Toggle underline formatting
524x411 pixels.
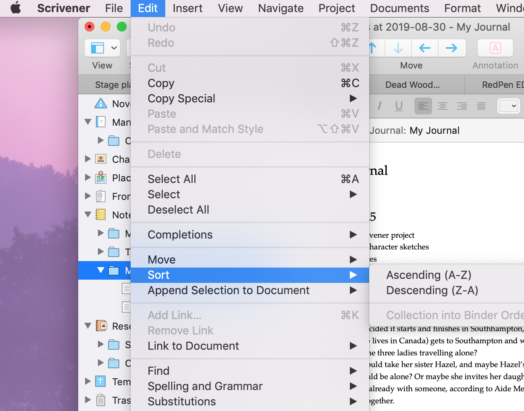point(399,106)
